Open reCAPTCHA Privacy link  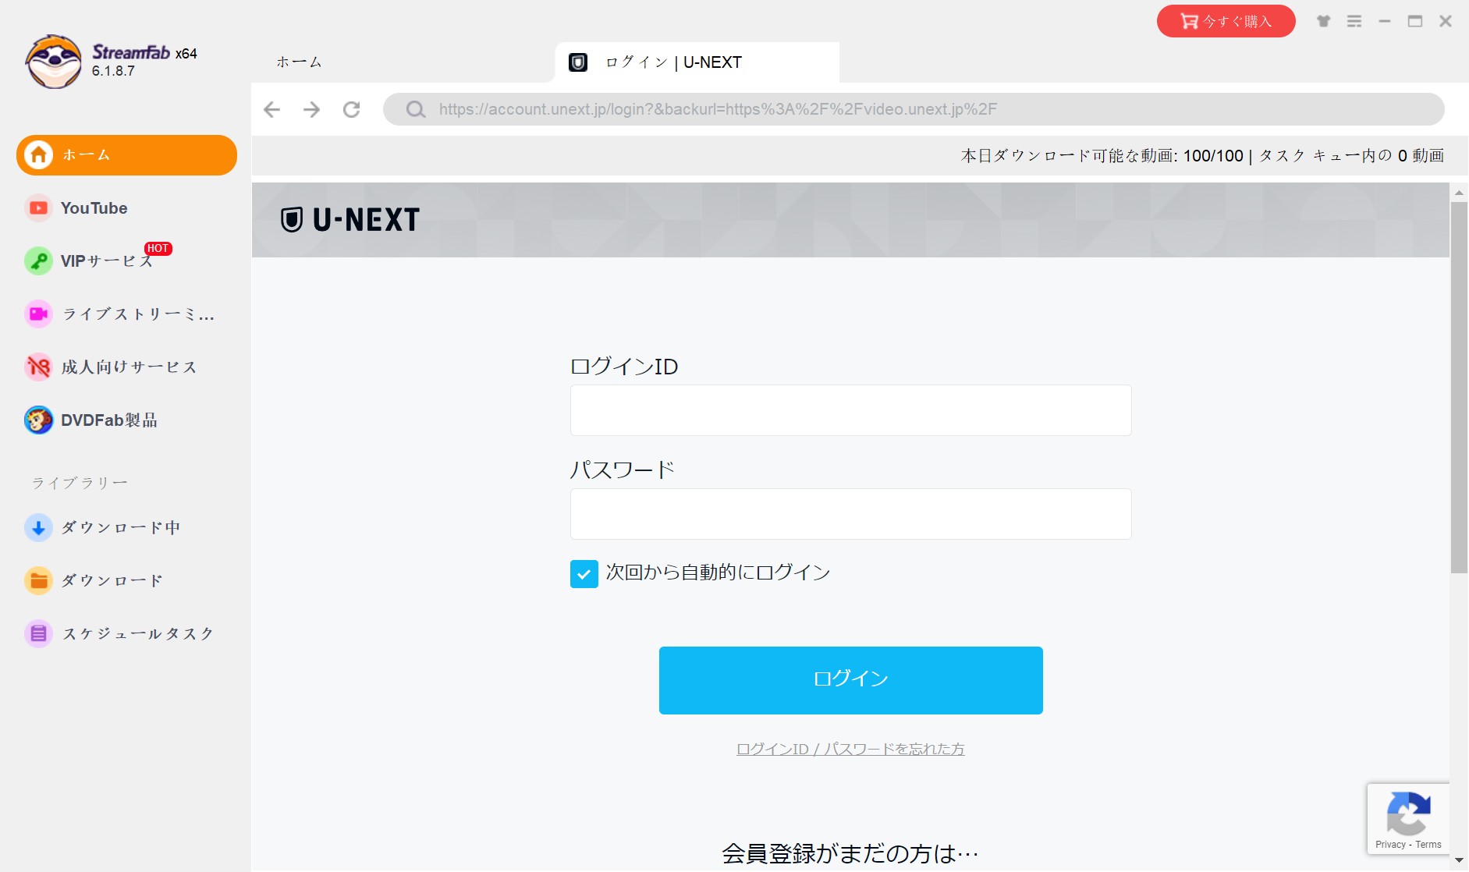point(1390,845)
